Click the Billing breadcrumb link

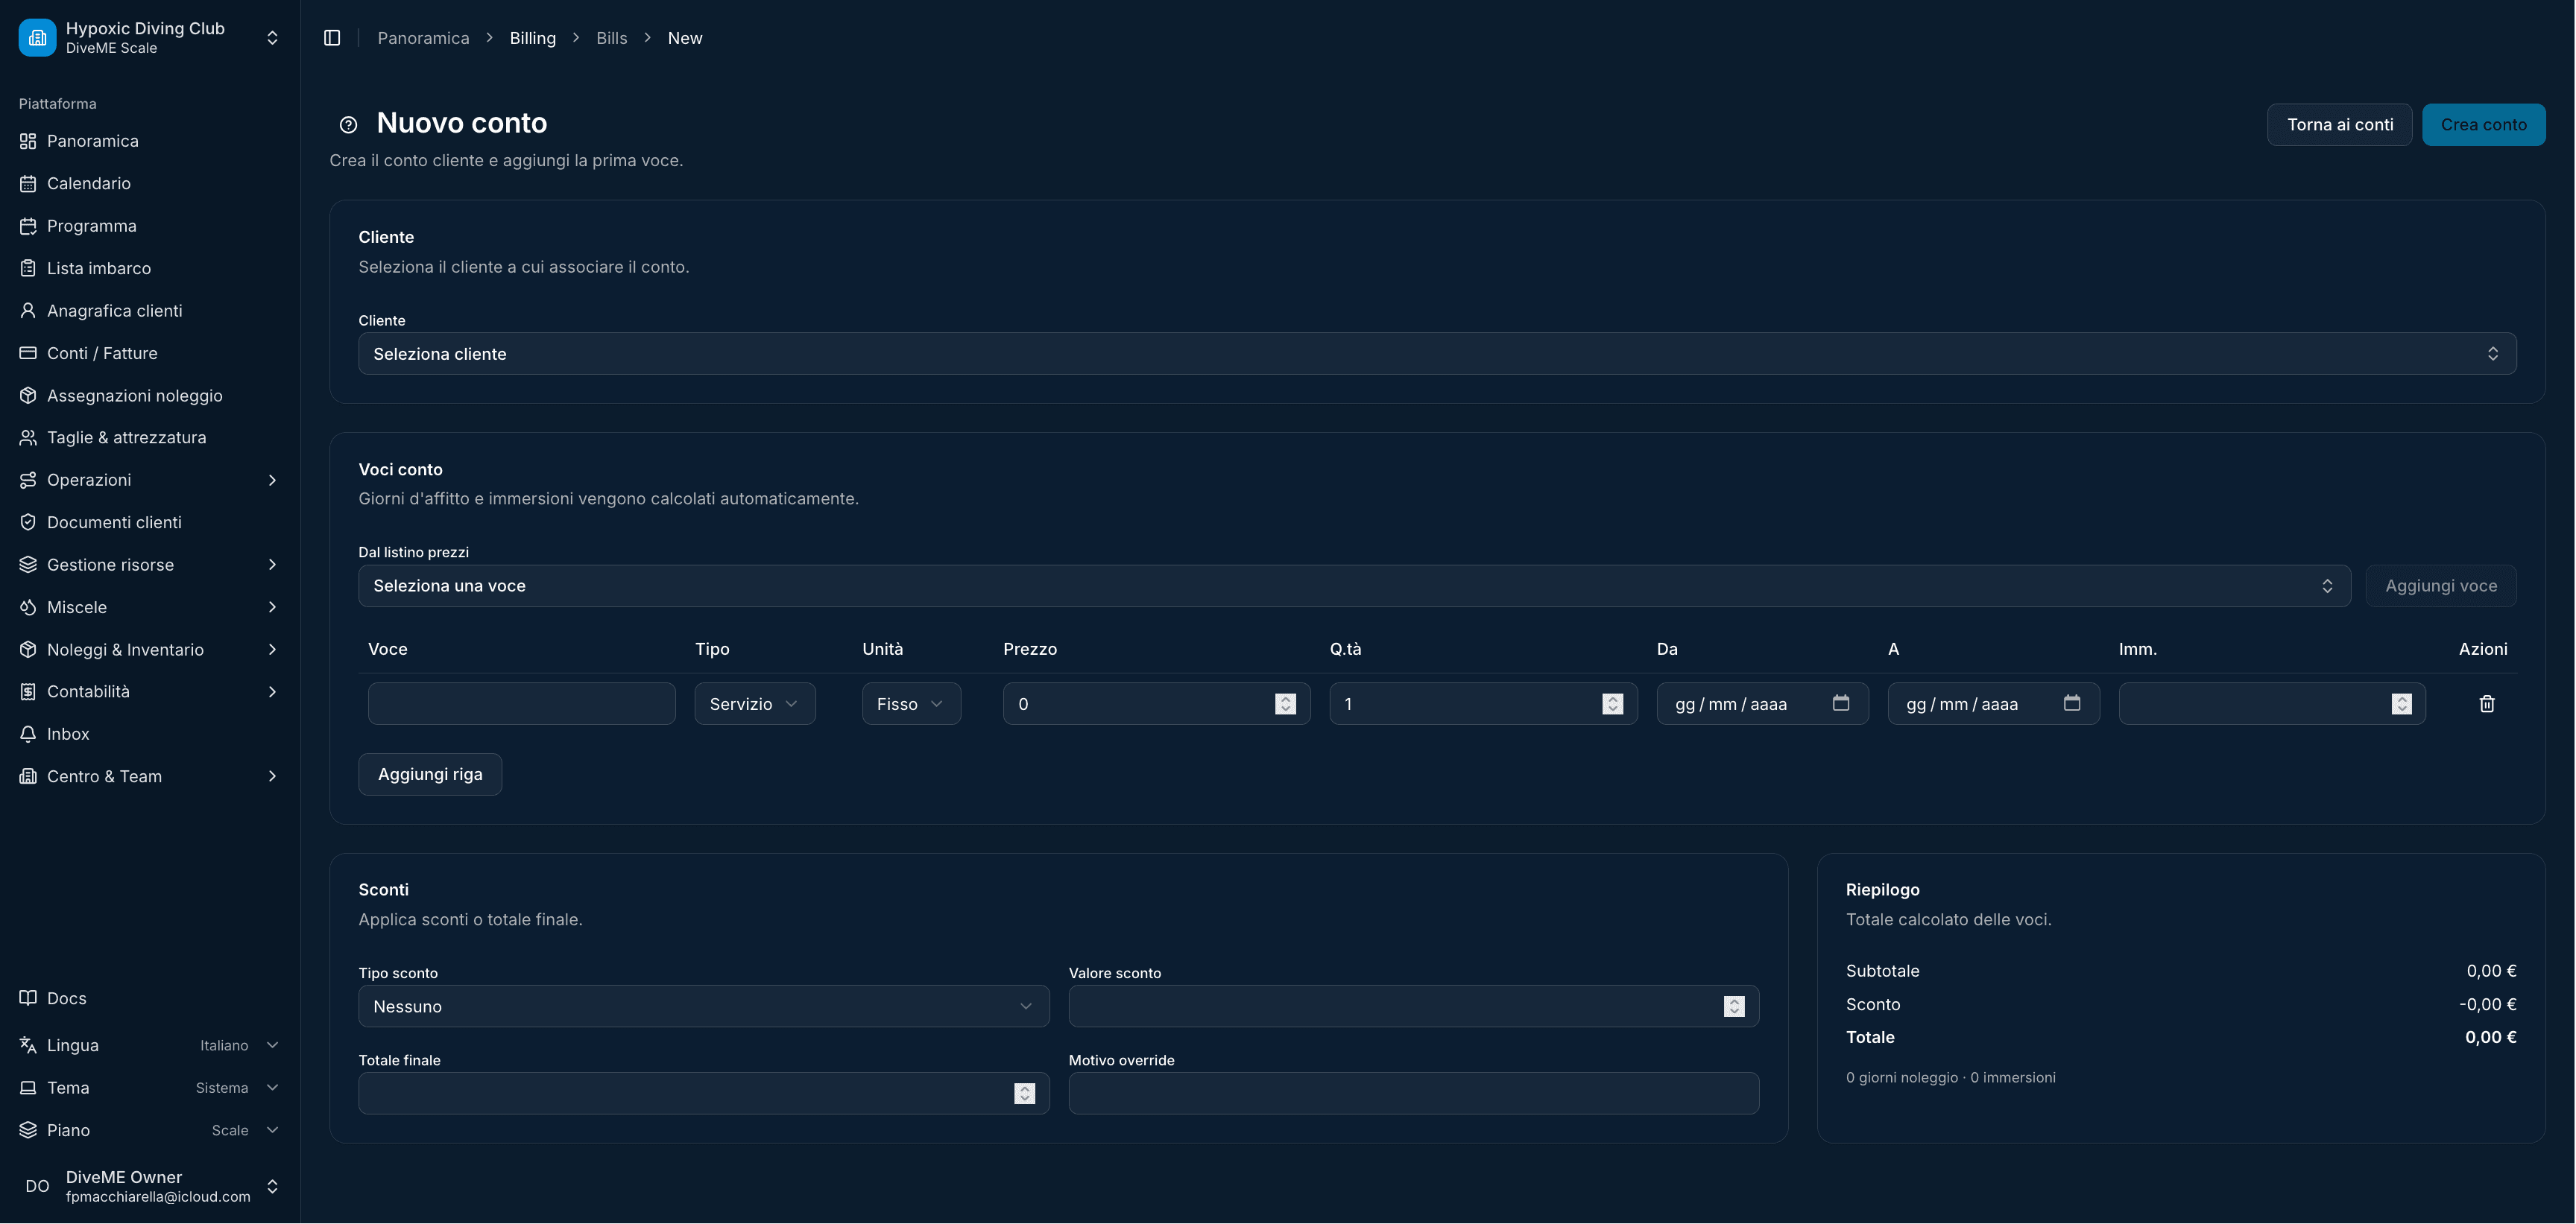click(x=532, y=38)
